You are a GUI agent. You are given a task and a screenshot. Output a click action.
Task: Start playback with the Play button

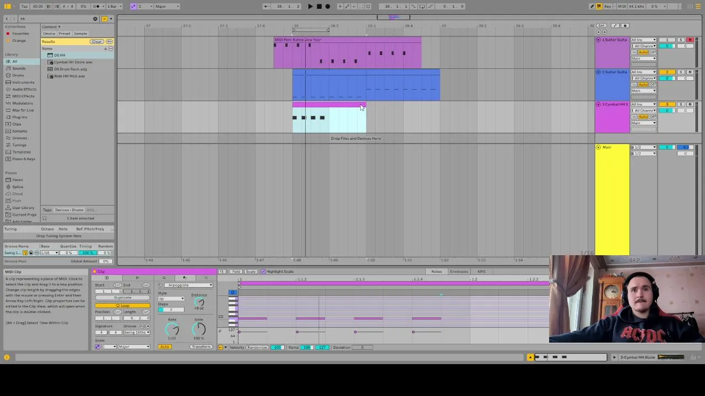click(310, 7)
